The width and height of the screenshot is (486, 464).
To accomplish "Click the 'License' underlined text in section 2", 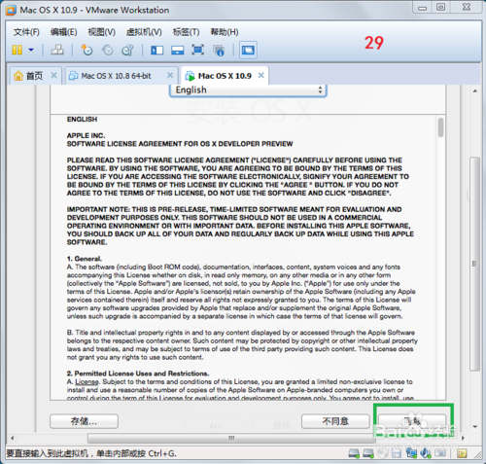I will coord(87,381).
